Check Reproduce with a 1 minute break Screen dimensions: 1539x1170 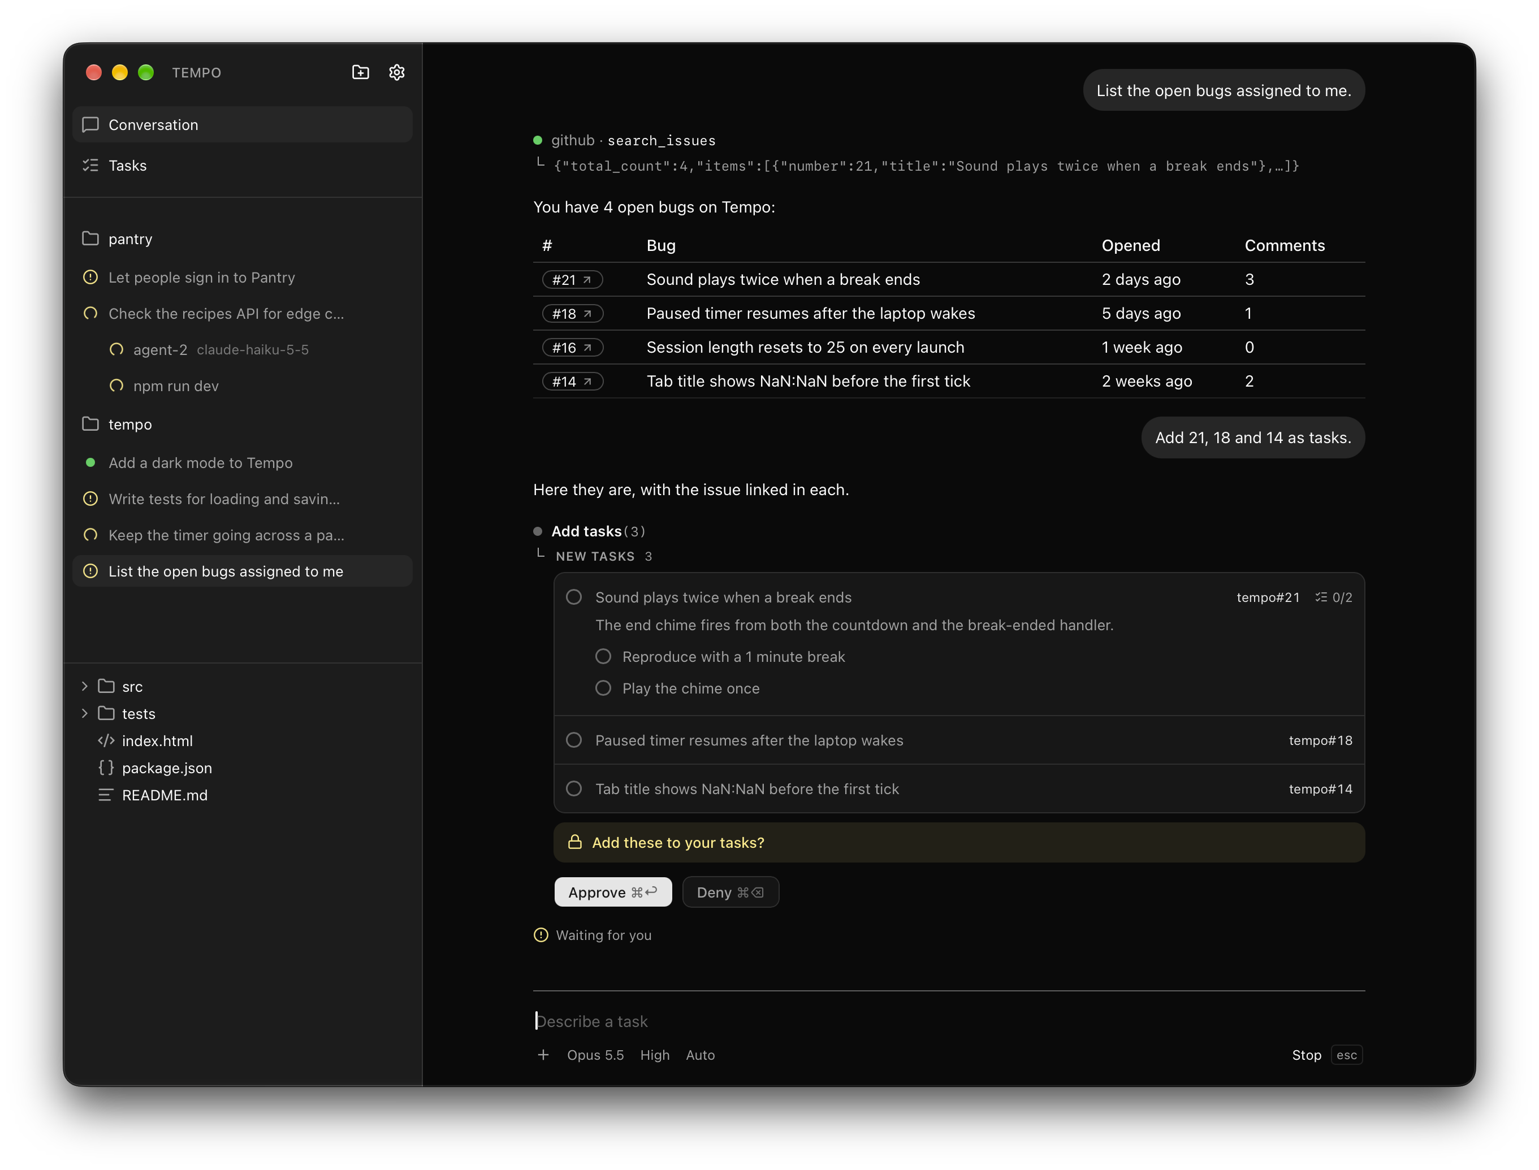(603, 656)
